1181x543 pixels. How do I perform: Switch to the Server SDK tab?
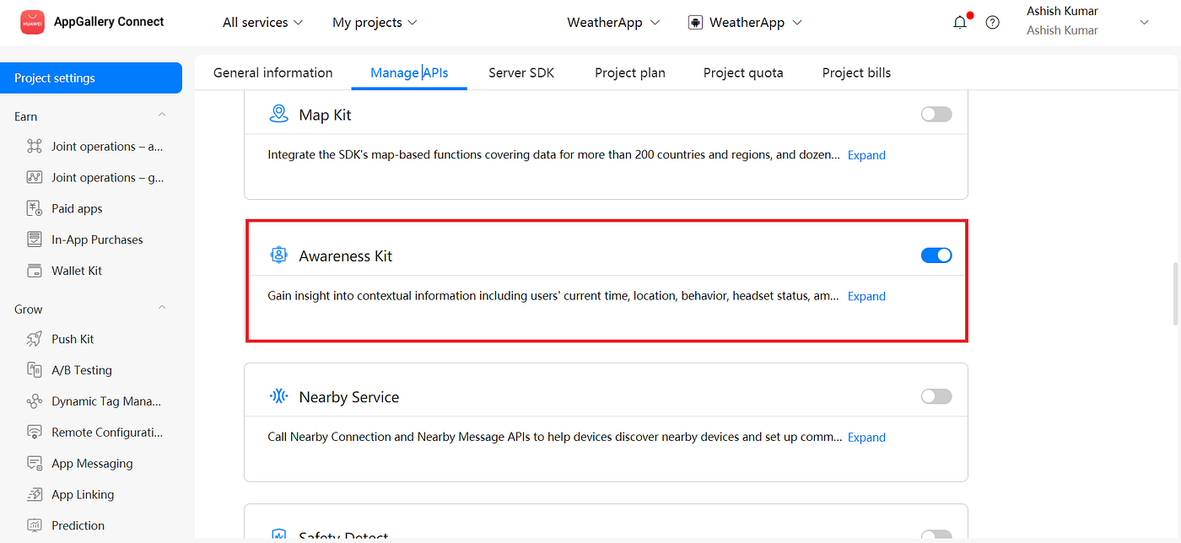(520, 73)
